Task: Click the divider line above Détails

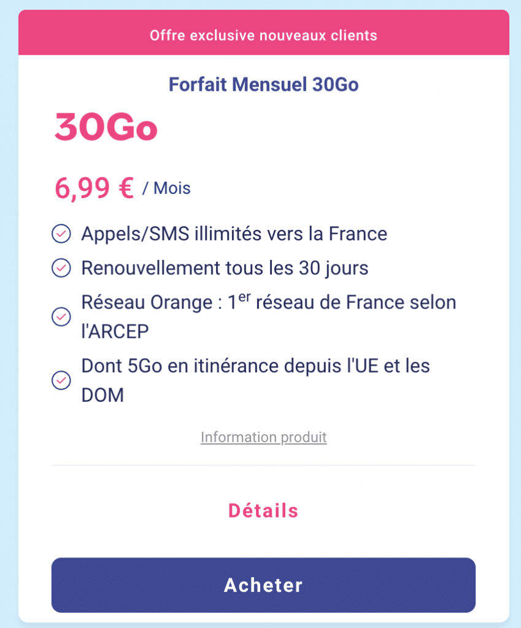Action: [263, 465]
